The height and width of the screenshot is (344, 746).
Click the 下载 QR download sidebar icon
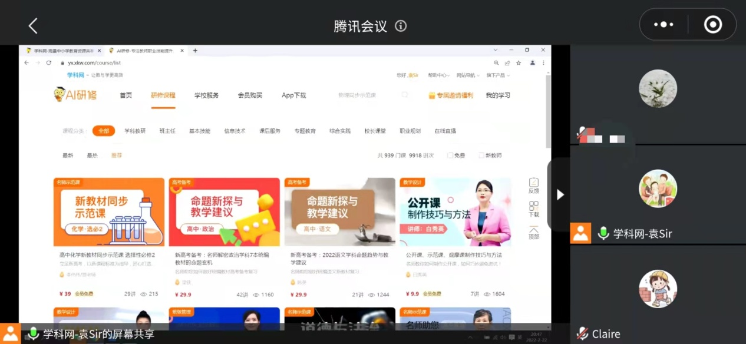pos(534,210)
